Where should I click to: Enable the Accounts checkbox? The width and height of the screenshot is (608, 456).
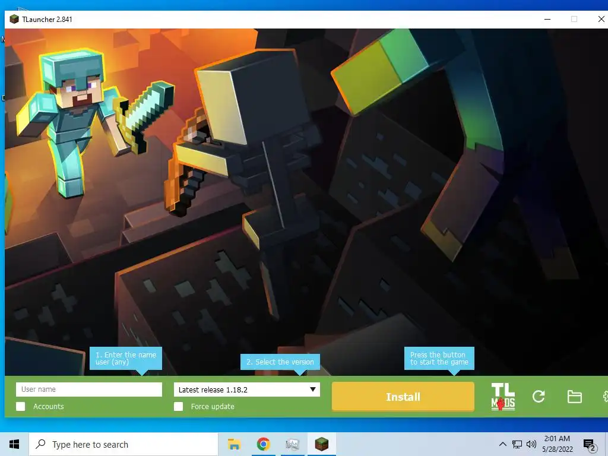(x=21, y=406)
